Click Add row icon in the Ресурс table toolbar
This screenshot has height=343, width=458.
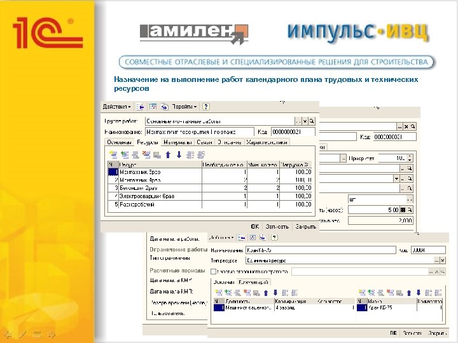coord(113,154)
